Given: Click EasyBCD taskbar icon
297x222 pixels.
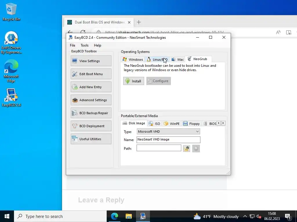Looking at the screenshot, I should (x=143, y=216).
